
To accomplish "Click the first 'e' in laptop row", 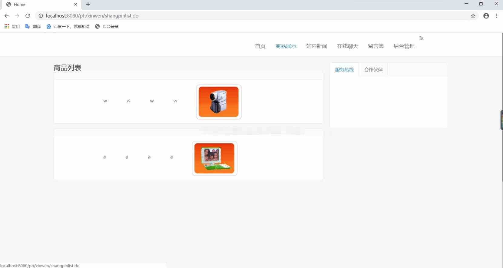I will (x=104, y=157).
